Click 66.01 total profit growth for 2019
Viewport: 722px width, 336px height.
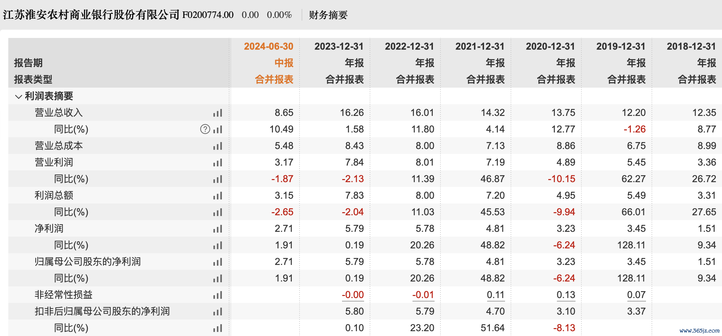point(634,212)
